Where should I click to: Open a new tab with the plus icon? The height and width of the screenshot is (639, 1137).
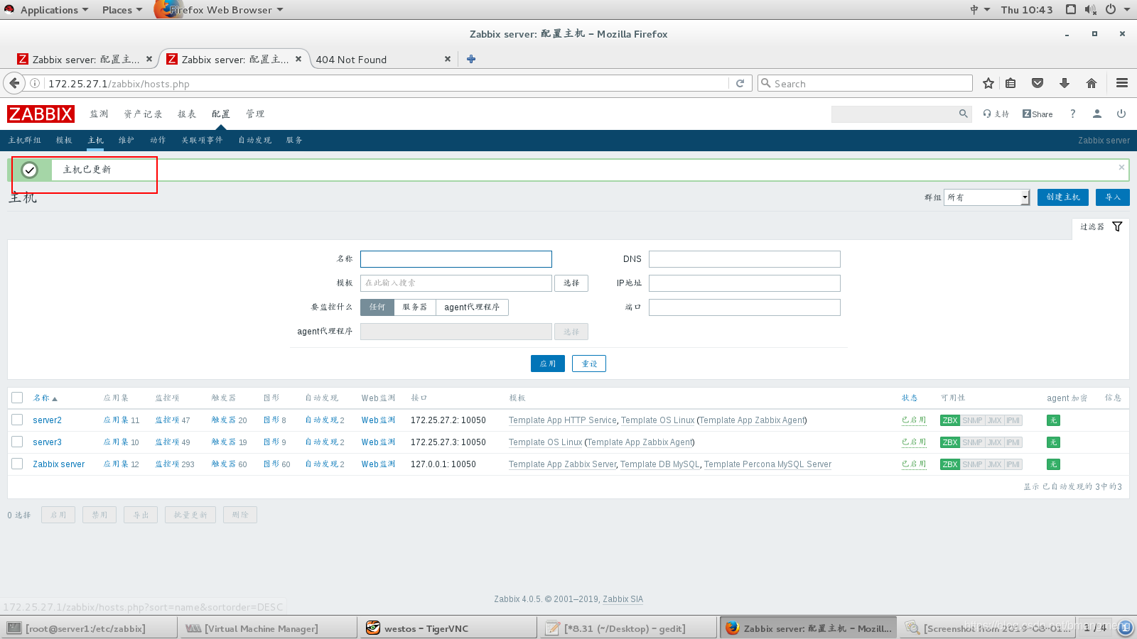pos(471,59)
